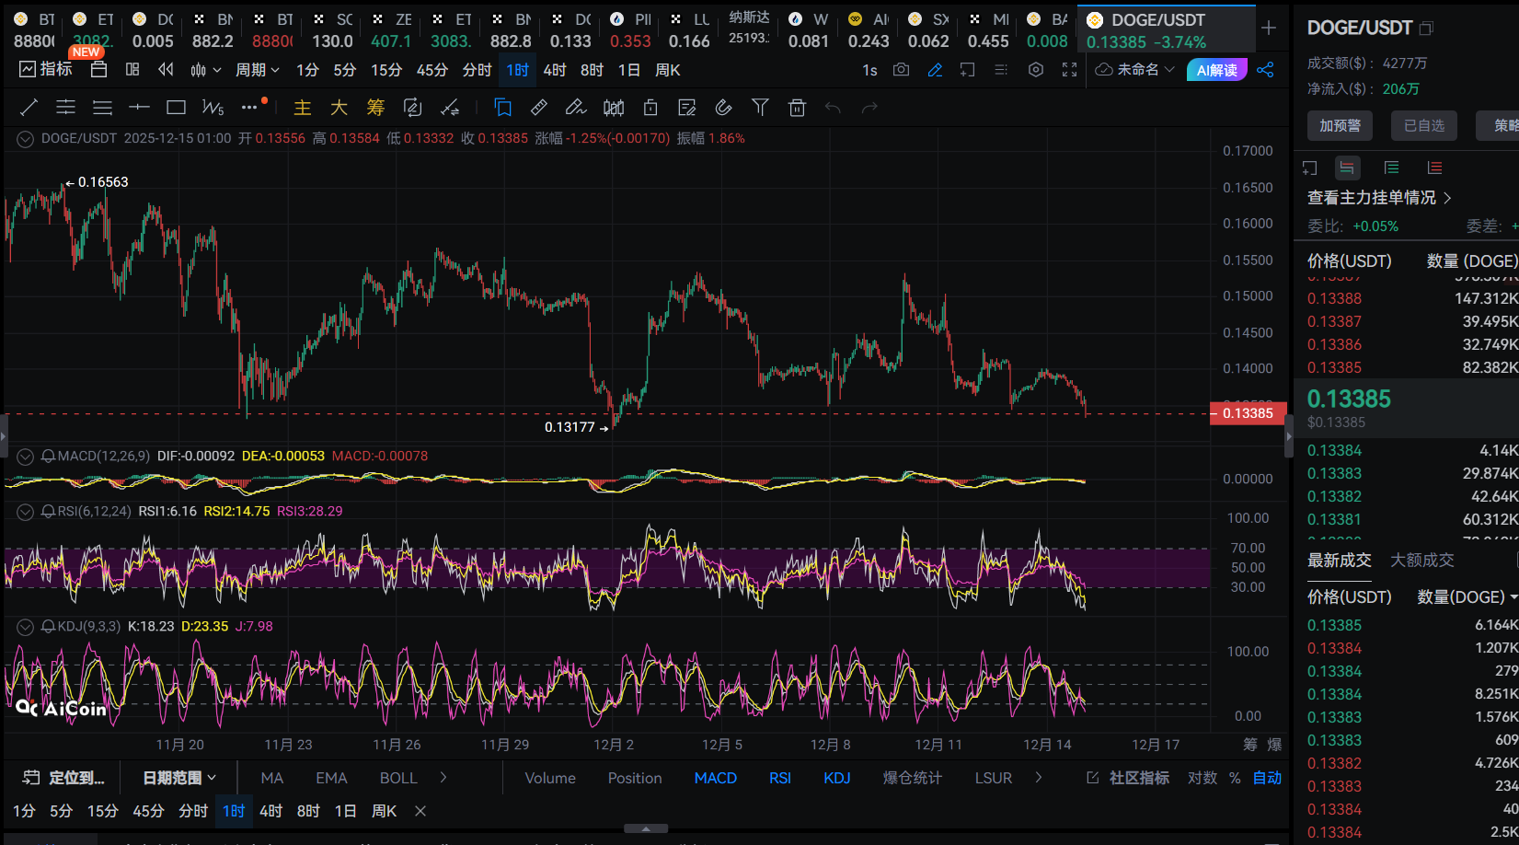The width and height of the screenshot is (1519, 845).
Task: Open chart settings hexagon icon
Action: 1036,70
